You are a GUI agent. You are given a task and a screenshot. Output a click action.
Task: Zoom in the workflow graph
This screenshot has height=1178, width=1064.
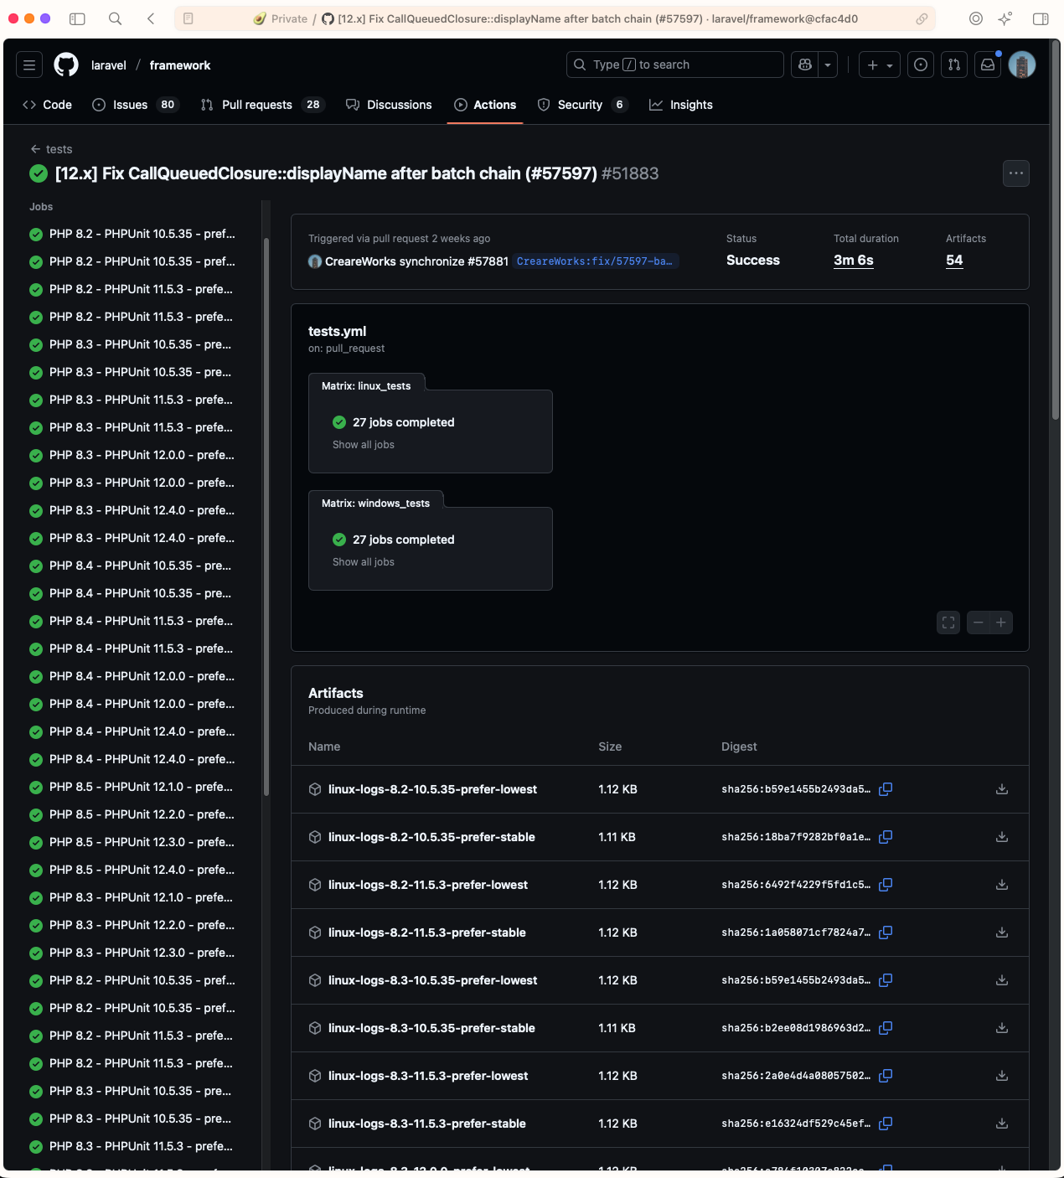click(1001, 623)
